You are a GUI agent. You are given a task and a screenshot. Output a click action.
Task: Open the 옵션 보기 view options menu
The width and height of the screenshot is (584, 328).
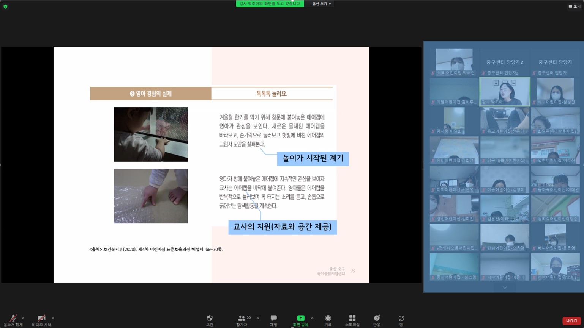coord(321,4)
